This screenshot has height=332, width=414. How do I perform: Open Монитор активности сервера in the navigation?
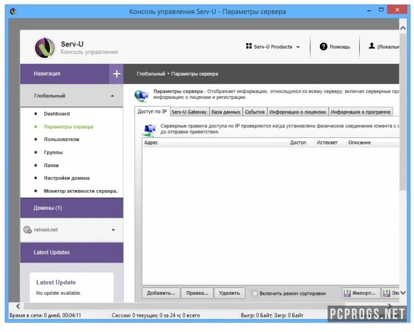coord(81,191)
